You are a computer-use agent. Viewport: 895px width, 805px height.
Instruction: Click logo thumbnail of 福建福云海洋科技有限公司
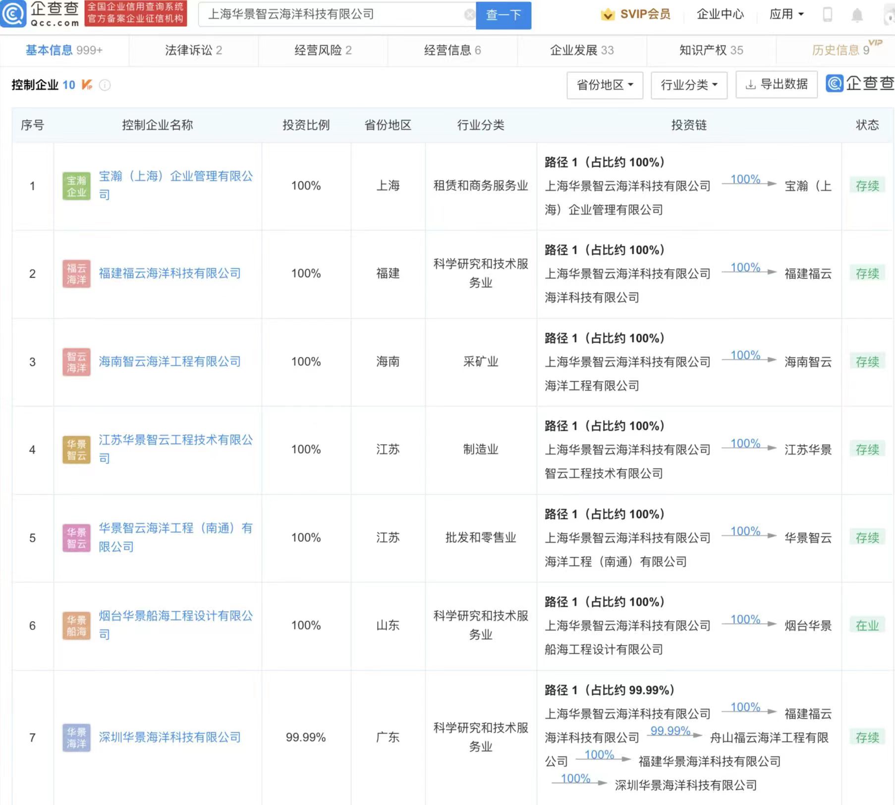pyautogui.click(x=76, y=274)
